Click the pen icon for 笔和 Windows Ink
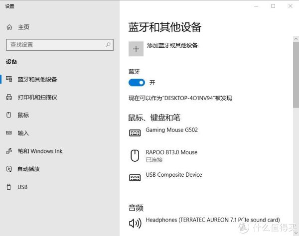This screenshot has height=236, width=299. pyautogui.click(x=9, y=151)
